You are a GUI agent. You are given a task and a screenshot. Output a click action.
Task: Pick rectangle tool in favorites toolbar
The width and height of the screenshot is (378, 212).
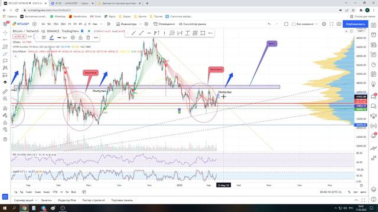pos(203,33)
